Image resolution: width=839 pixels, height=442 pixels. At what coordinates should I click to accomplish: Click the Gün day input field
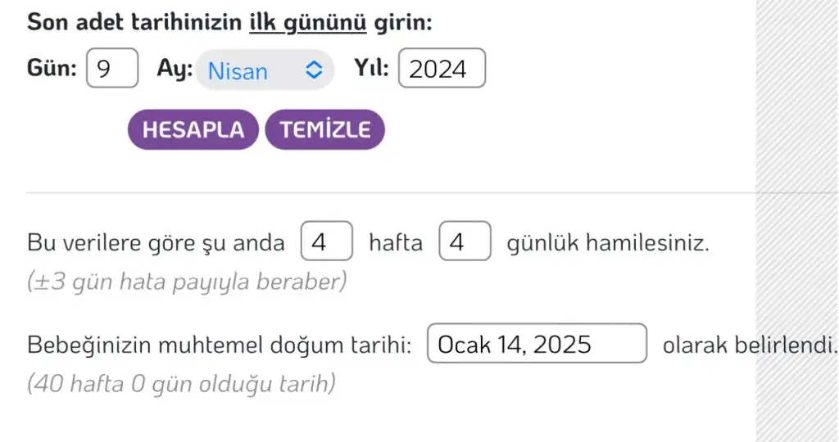click(111, 70)
